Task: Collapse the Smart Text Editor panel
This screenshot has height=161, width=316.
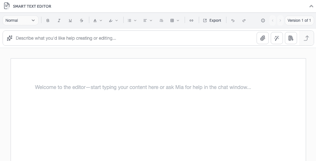Action: click(x=311, y=6)
